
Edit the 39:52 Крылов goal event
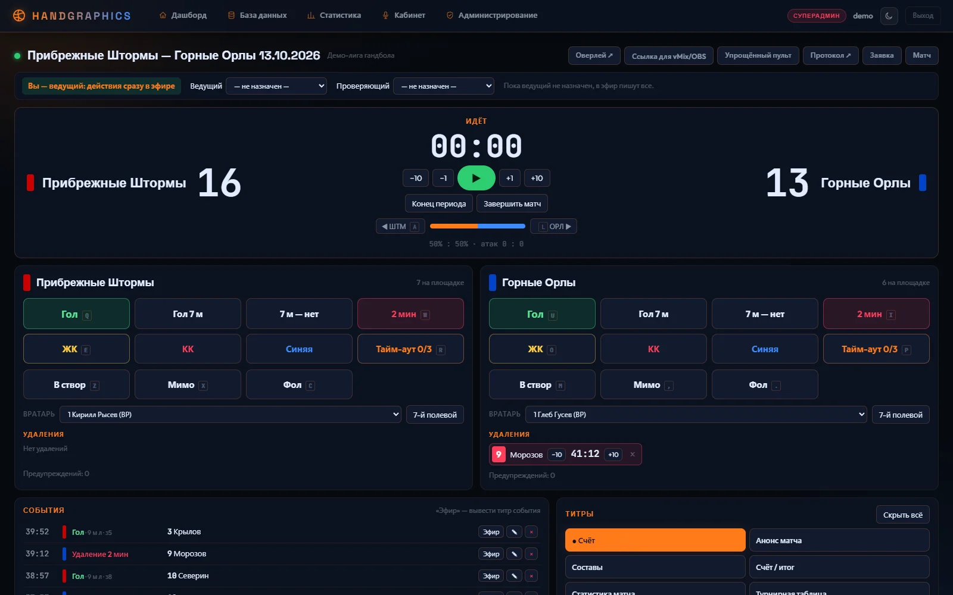(514, 532)
